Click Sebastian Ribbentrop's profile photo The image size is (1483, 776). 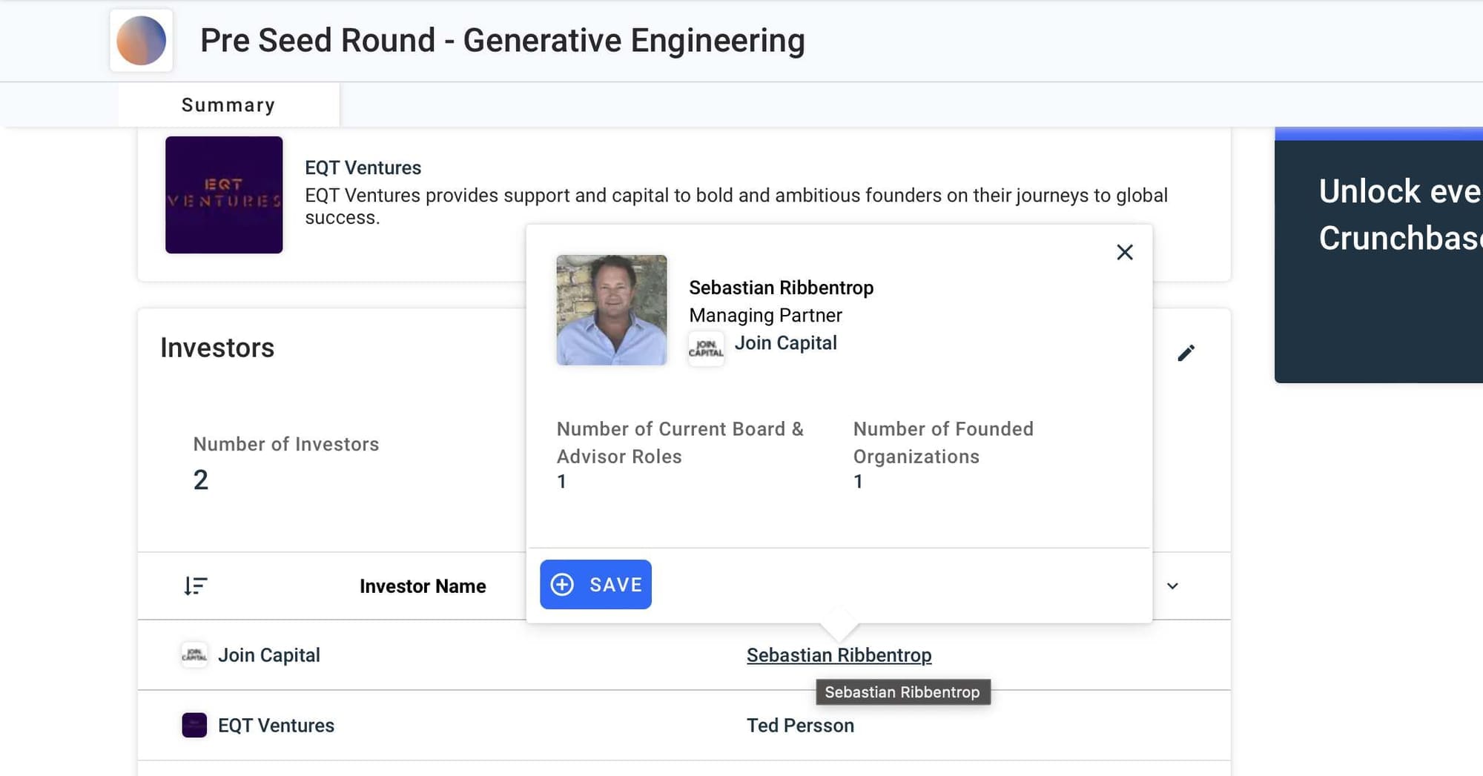tap(612, 310)
